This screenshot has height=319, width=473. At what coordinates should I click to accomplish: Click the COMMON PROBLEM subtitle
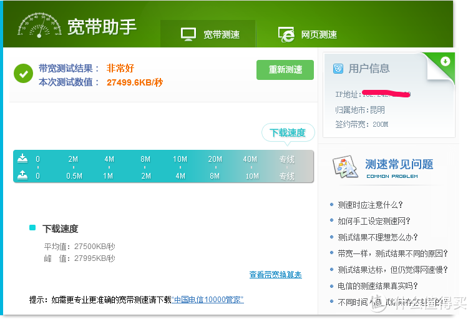coord(392,176)
